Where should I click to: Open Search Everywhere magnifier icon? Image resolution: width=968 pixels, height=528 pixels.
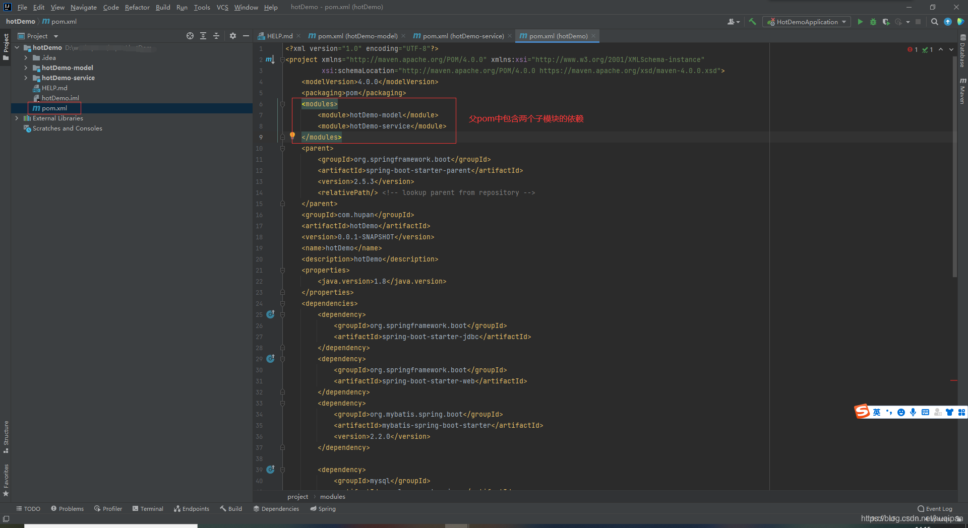click(935, 22)
